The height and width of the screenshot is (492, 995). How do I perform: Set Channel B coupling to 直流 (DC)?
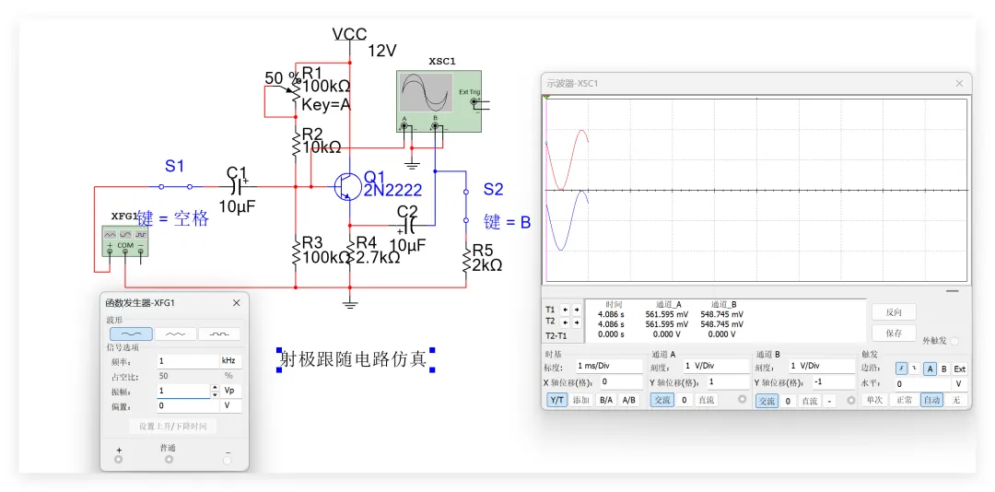pyautogui.click(x=809, y=401)
